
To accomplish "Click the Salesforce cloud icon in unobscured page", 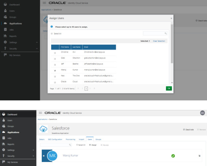I will pyautogui.click(x=44, y=129).
